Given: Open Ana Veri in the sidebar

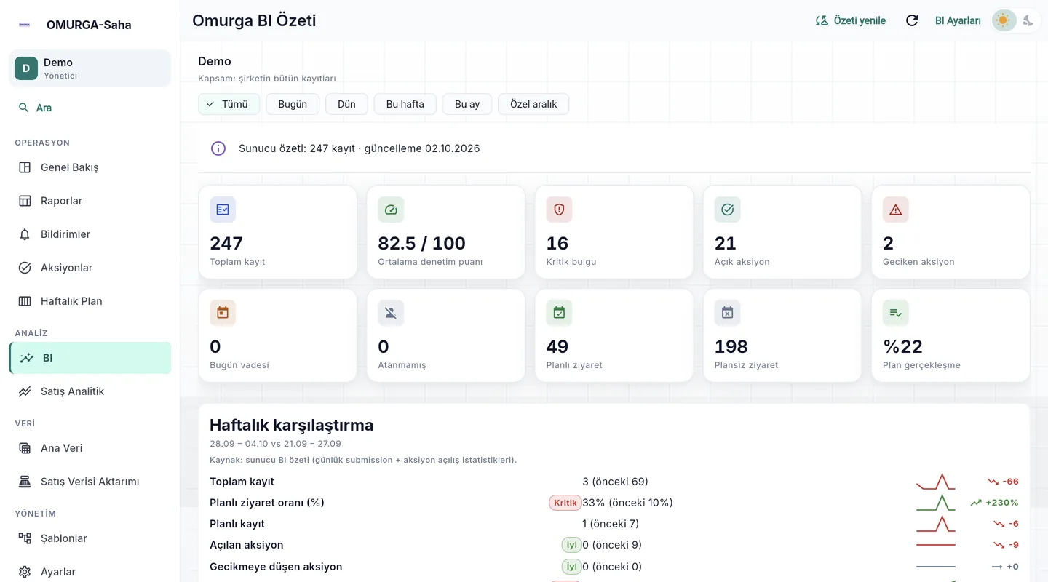Looking at the screenshot, I should pos(90,448).
